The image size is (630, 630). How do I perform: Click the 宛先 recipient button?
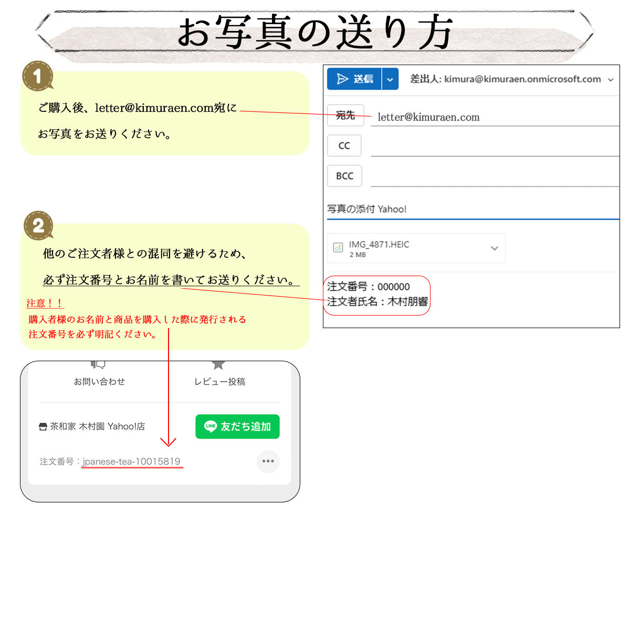(x=345, y=115)
